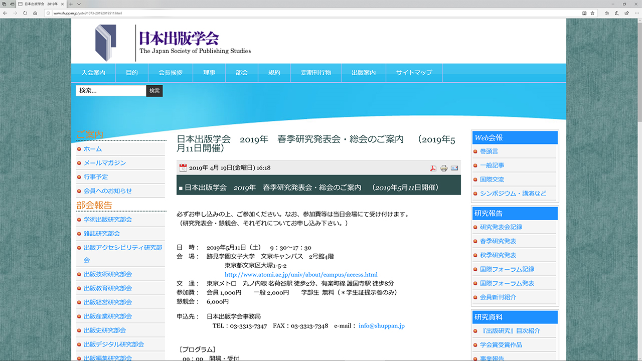The image size is (642, 361).
Task: Open browser Settings and more menu
Action: [636, 13]
